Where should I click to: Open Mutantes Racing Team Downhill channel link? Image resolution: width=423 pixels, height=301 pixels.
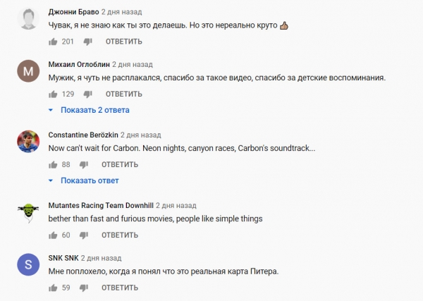pyautogui.click(x=100, y=204)
